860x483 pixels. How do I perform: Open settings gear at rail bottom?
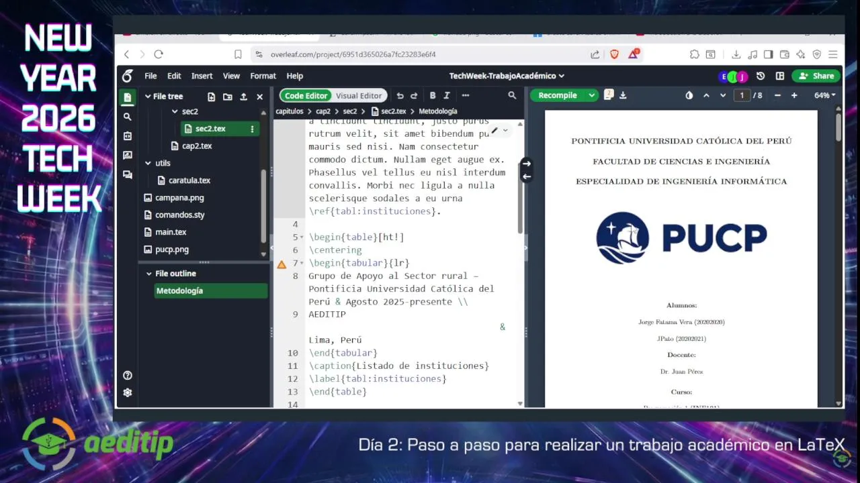(x=128, y=393)
